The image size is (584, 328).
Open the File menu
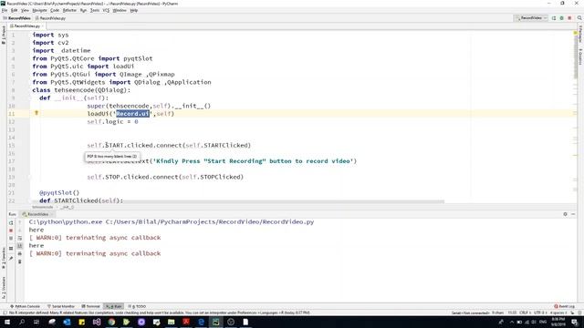coord(5,10)
